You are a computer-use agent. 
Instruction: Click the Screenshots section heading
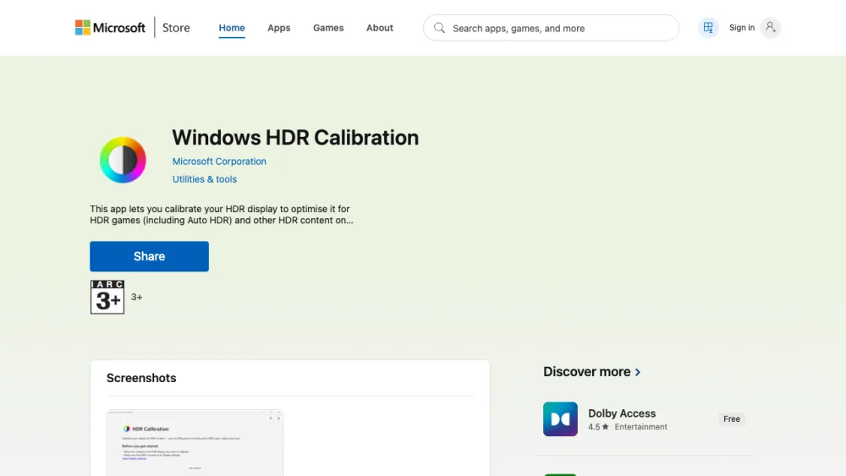(x=141, y=378)
